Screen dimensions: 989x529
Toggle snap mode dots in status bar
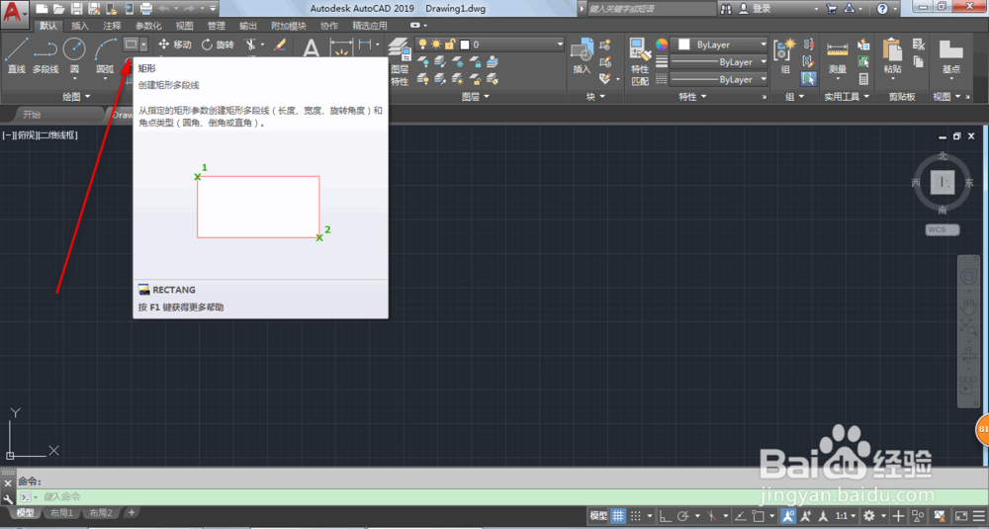coord(636,516)
